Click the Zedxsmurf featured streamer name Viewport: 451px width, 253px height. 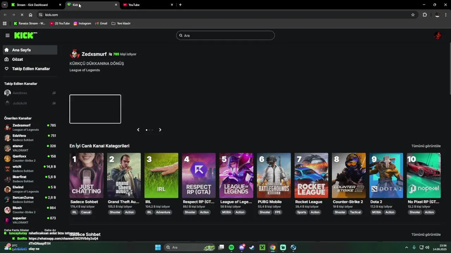click(94, 54)
